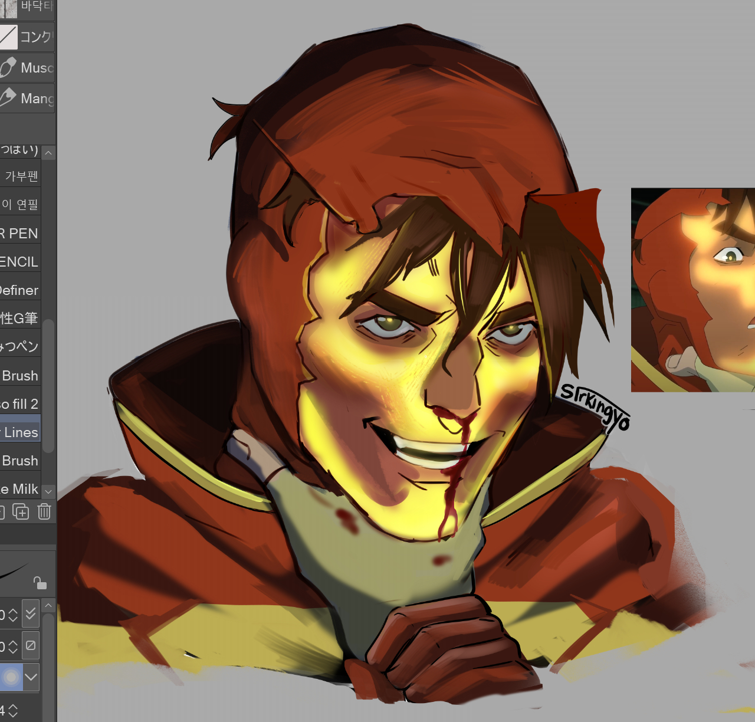
Task: Open the anti-aliasing dropdown arrow
Action: click(31, 677)
